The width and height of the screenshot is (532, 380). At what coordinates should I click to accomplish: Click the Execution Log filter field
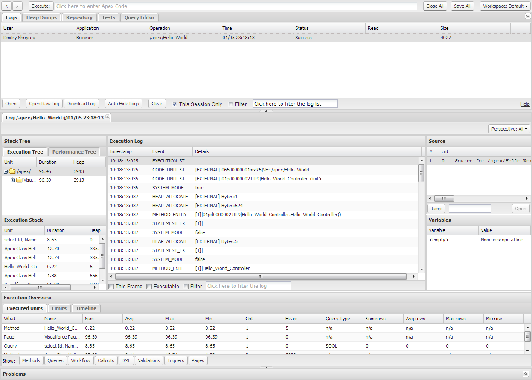[248, 286]
